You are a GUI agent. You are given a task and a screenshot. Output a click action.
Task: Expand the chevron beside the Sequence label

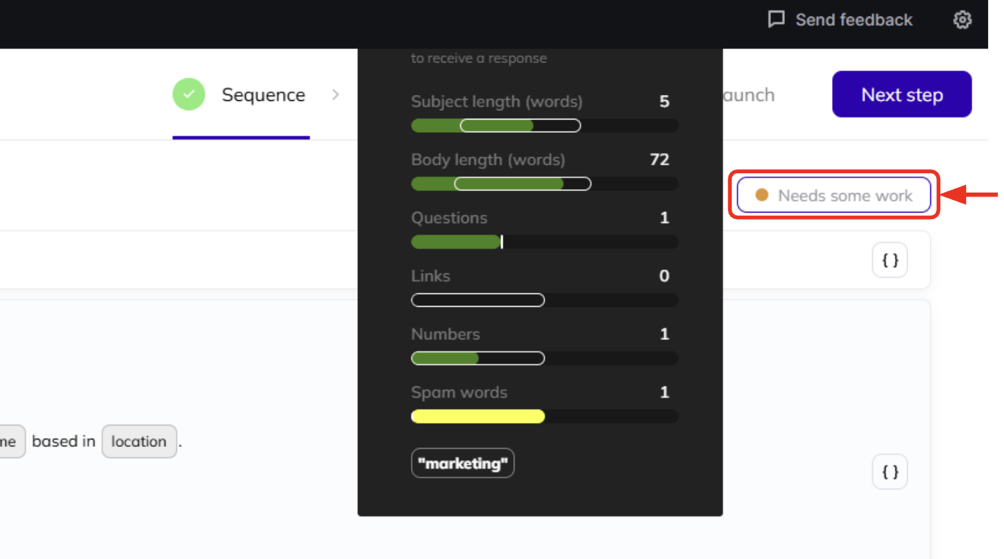[x=336, y=94]
